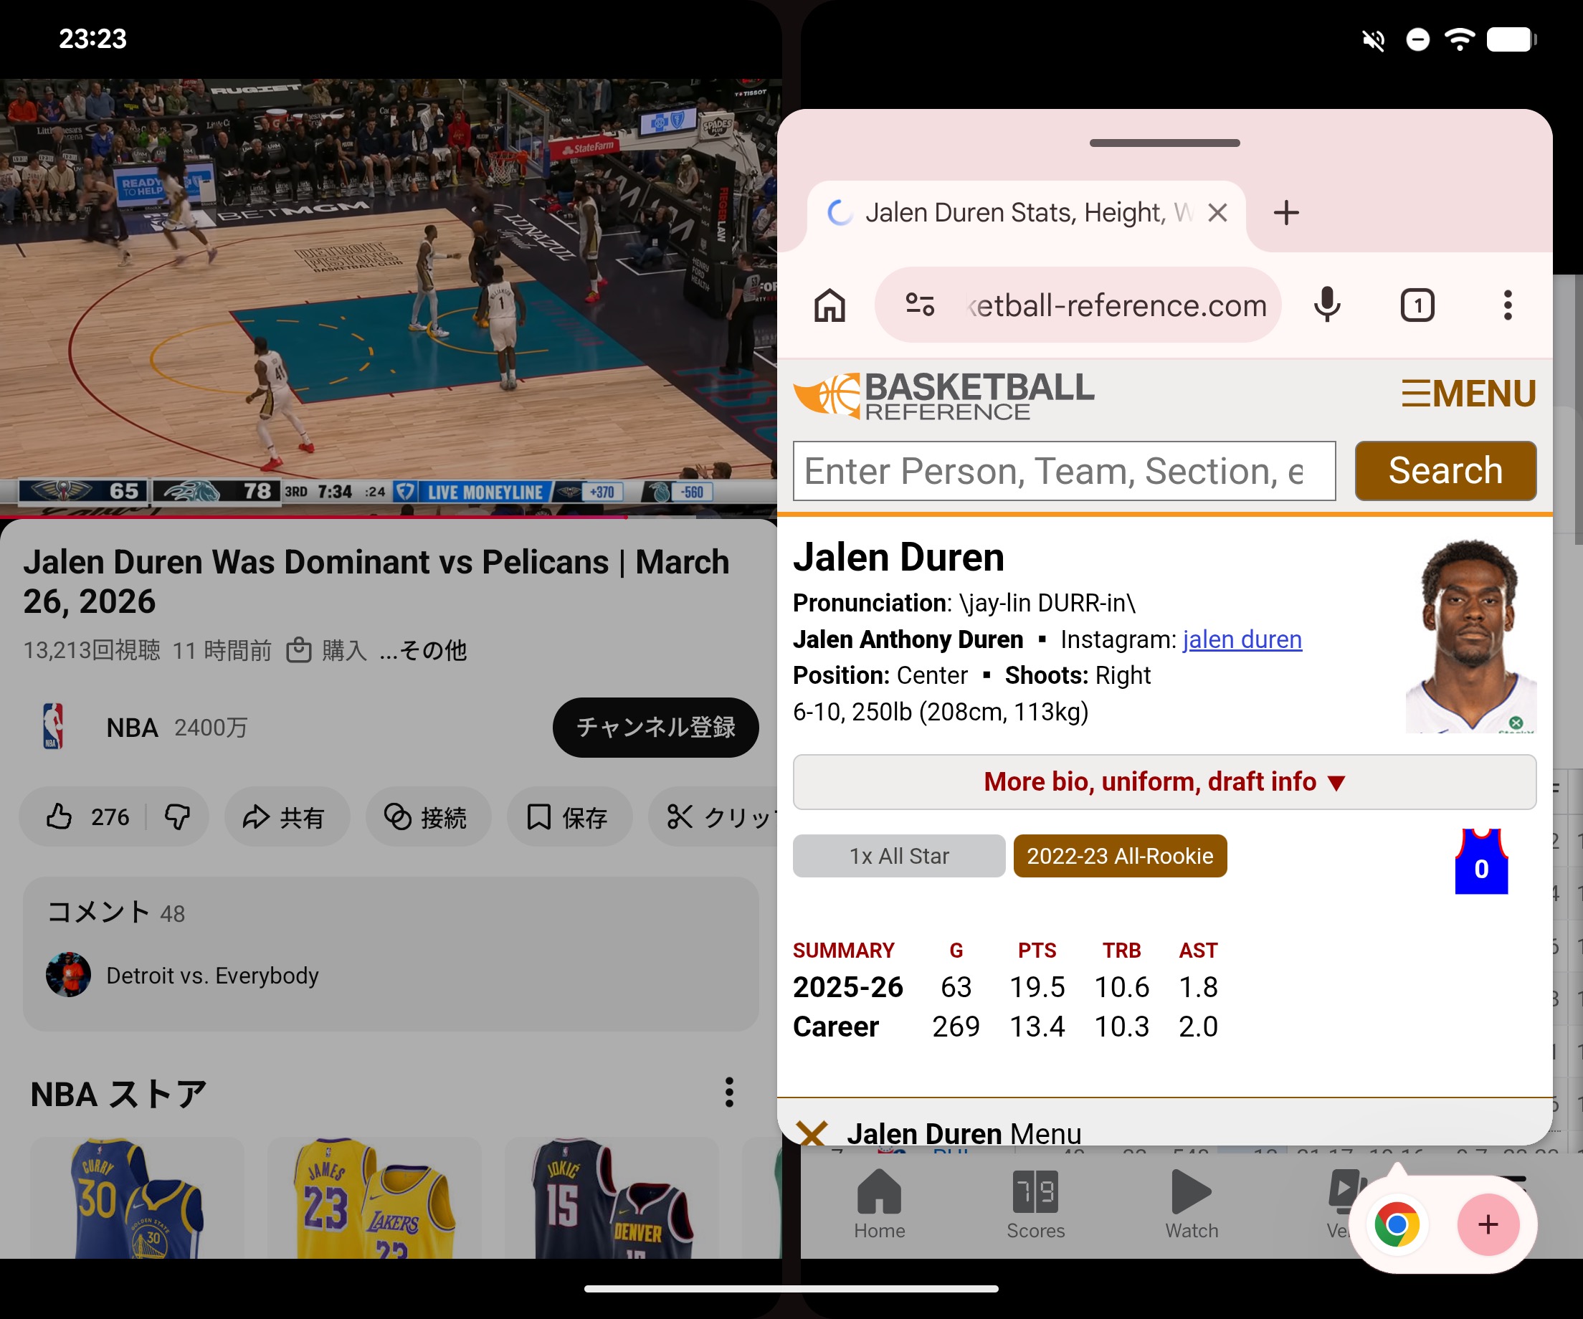
Task: Open the tab switcher showing 1 tab
Action: click(x=1417, y=305)
